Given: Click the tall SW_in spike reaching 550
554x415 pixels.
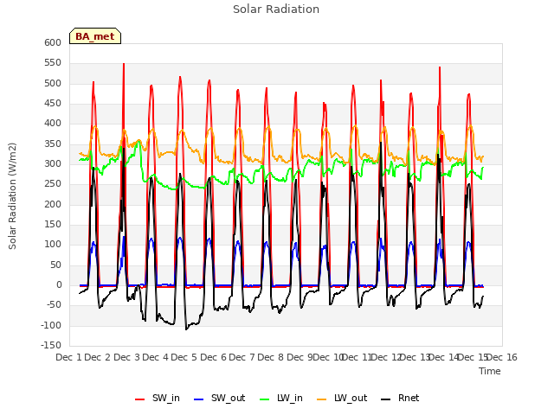Looking at the screenshot, I should click(x=124, y=65).
